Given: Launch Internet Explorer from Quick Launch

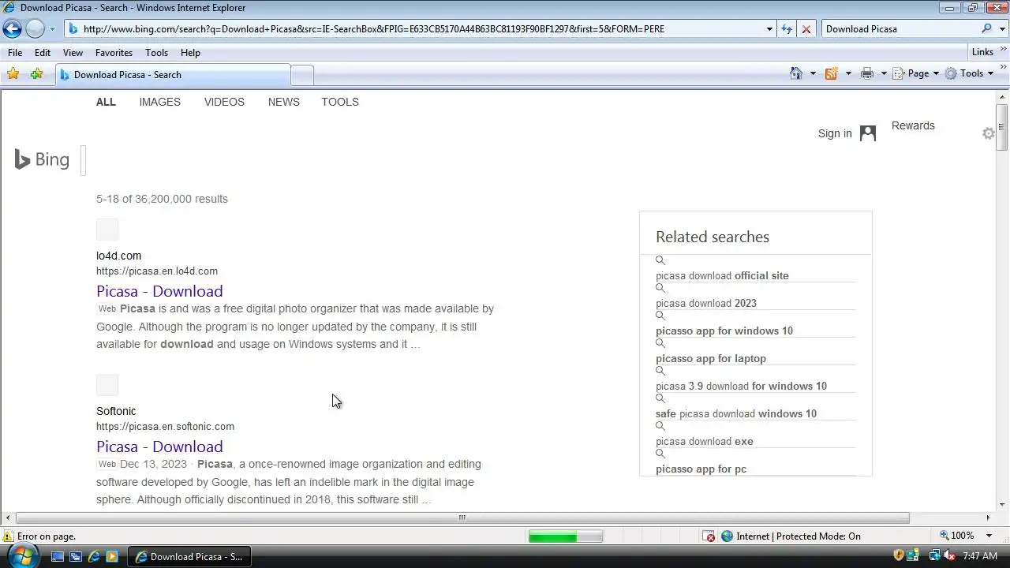Looking at the screenshot, I should pyautogui.click(x=94, y=556).
